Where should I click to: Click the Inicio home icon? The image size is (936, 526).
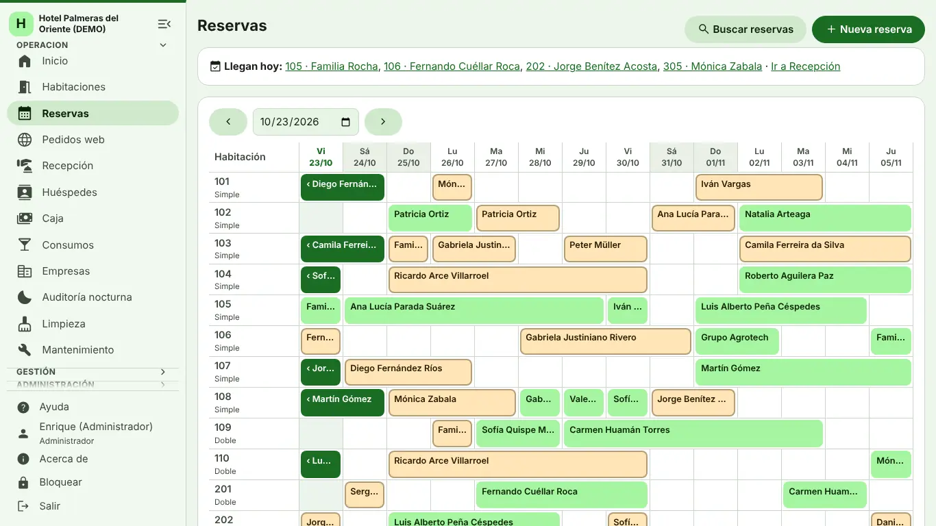click(x=25, y=61)
